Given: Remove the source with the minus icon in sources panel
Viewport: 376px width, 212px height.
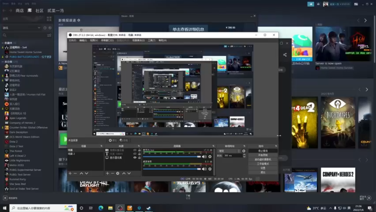Looking at the screenshot, I should click(x=112, y=173).
